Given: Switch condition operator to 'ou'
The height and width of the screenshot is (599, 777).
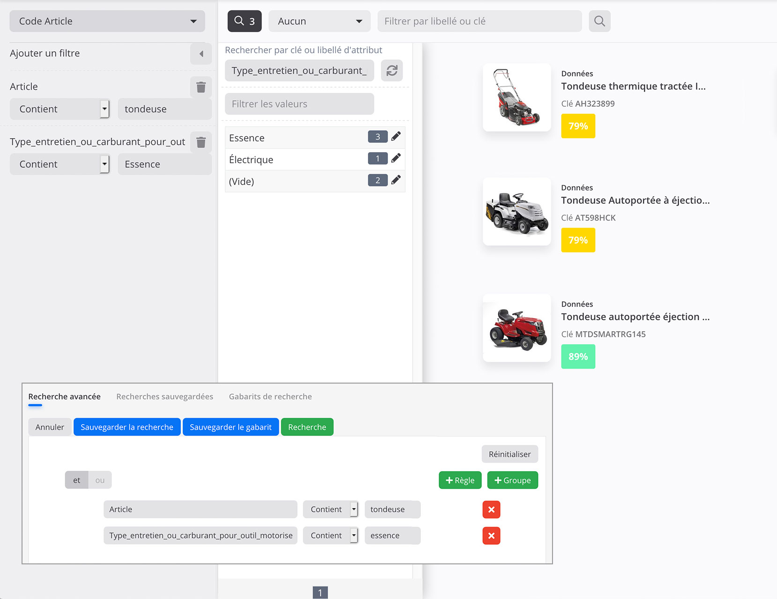Looking at the screenshot, I should coord(100,480).
